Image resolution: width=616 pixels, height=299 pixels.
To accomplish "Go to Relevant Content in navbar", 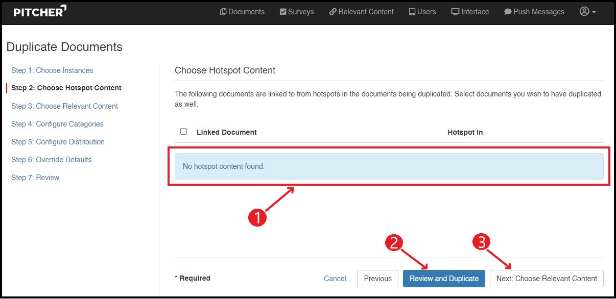I will point(362,12).
